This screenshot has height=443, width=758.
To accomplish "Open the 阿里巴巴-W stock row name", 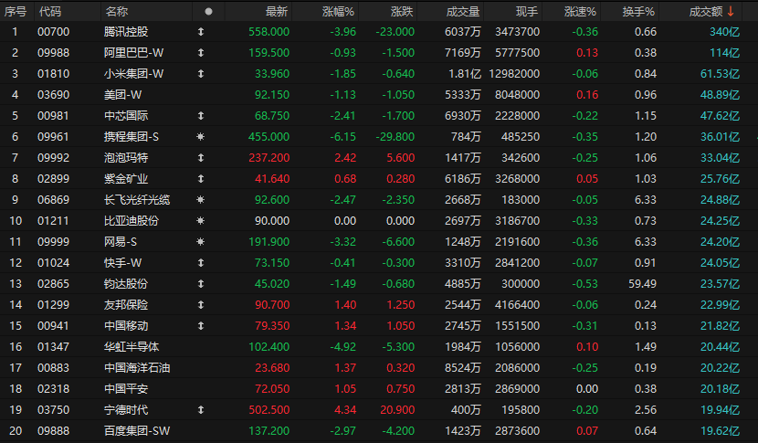I will 134,53.
